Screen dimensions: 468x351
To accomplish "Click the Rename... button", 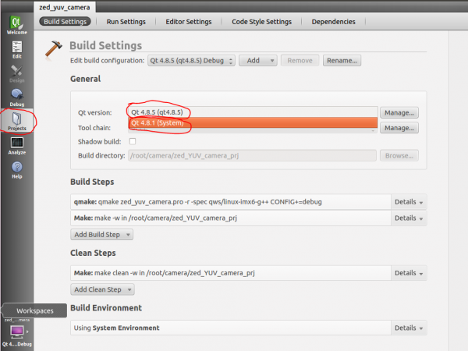I will point(342,60).
